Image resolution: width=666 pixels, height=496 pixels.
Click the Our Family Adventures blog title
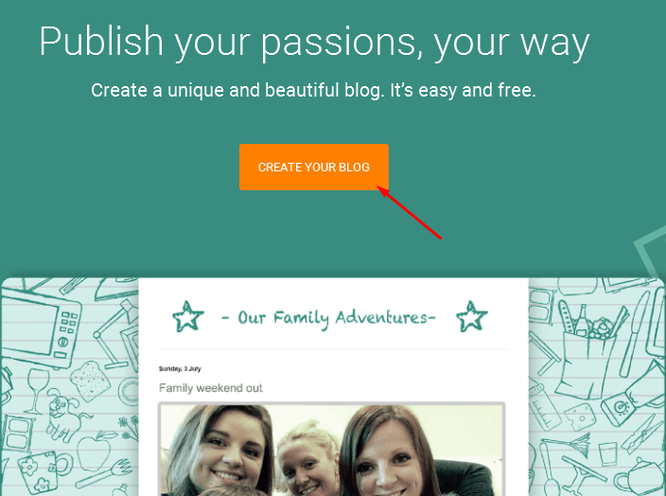(329, 318)
